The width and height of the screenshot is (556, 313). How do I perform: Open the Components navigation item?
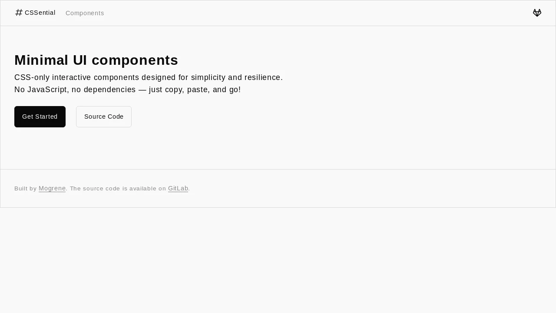click(85, 13)
